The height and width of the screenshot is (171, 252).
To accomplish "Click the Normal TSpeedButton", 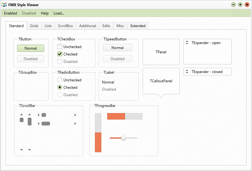I will 117,47.
